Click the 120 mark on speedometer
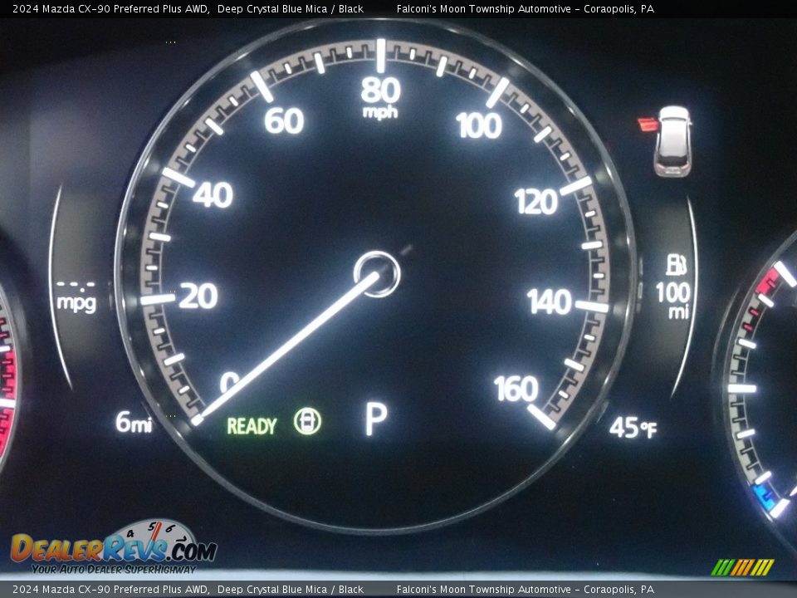797x598 pixels. tap(535, 202)
